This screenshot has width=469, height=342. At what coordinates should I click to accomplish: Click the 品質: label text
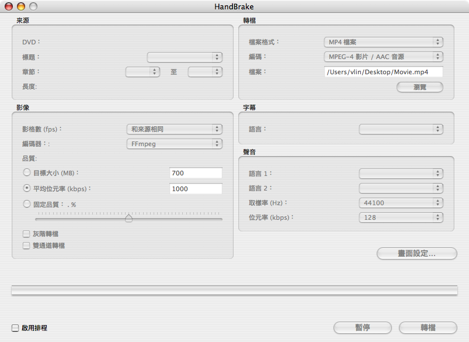coord(30,158)
